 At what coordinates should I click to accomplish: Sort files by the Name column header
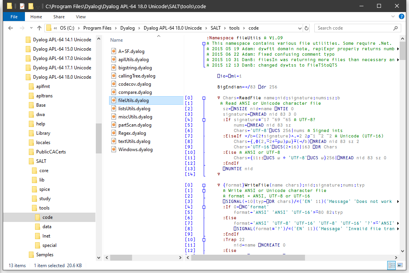coord(116,40)
